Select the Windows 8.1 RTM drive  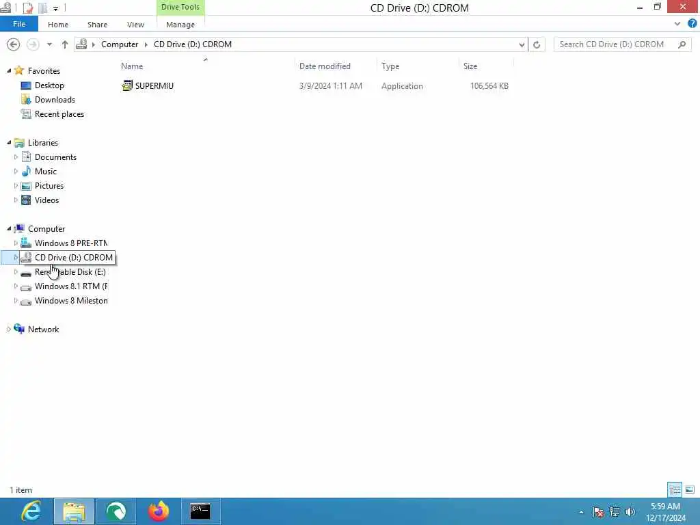(x=71, y=286)
